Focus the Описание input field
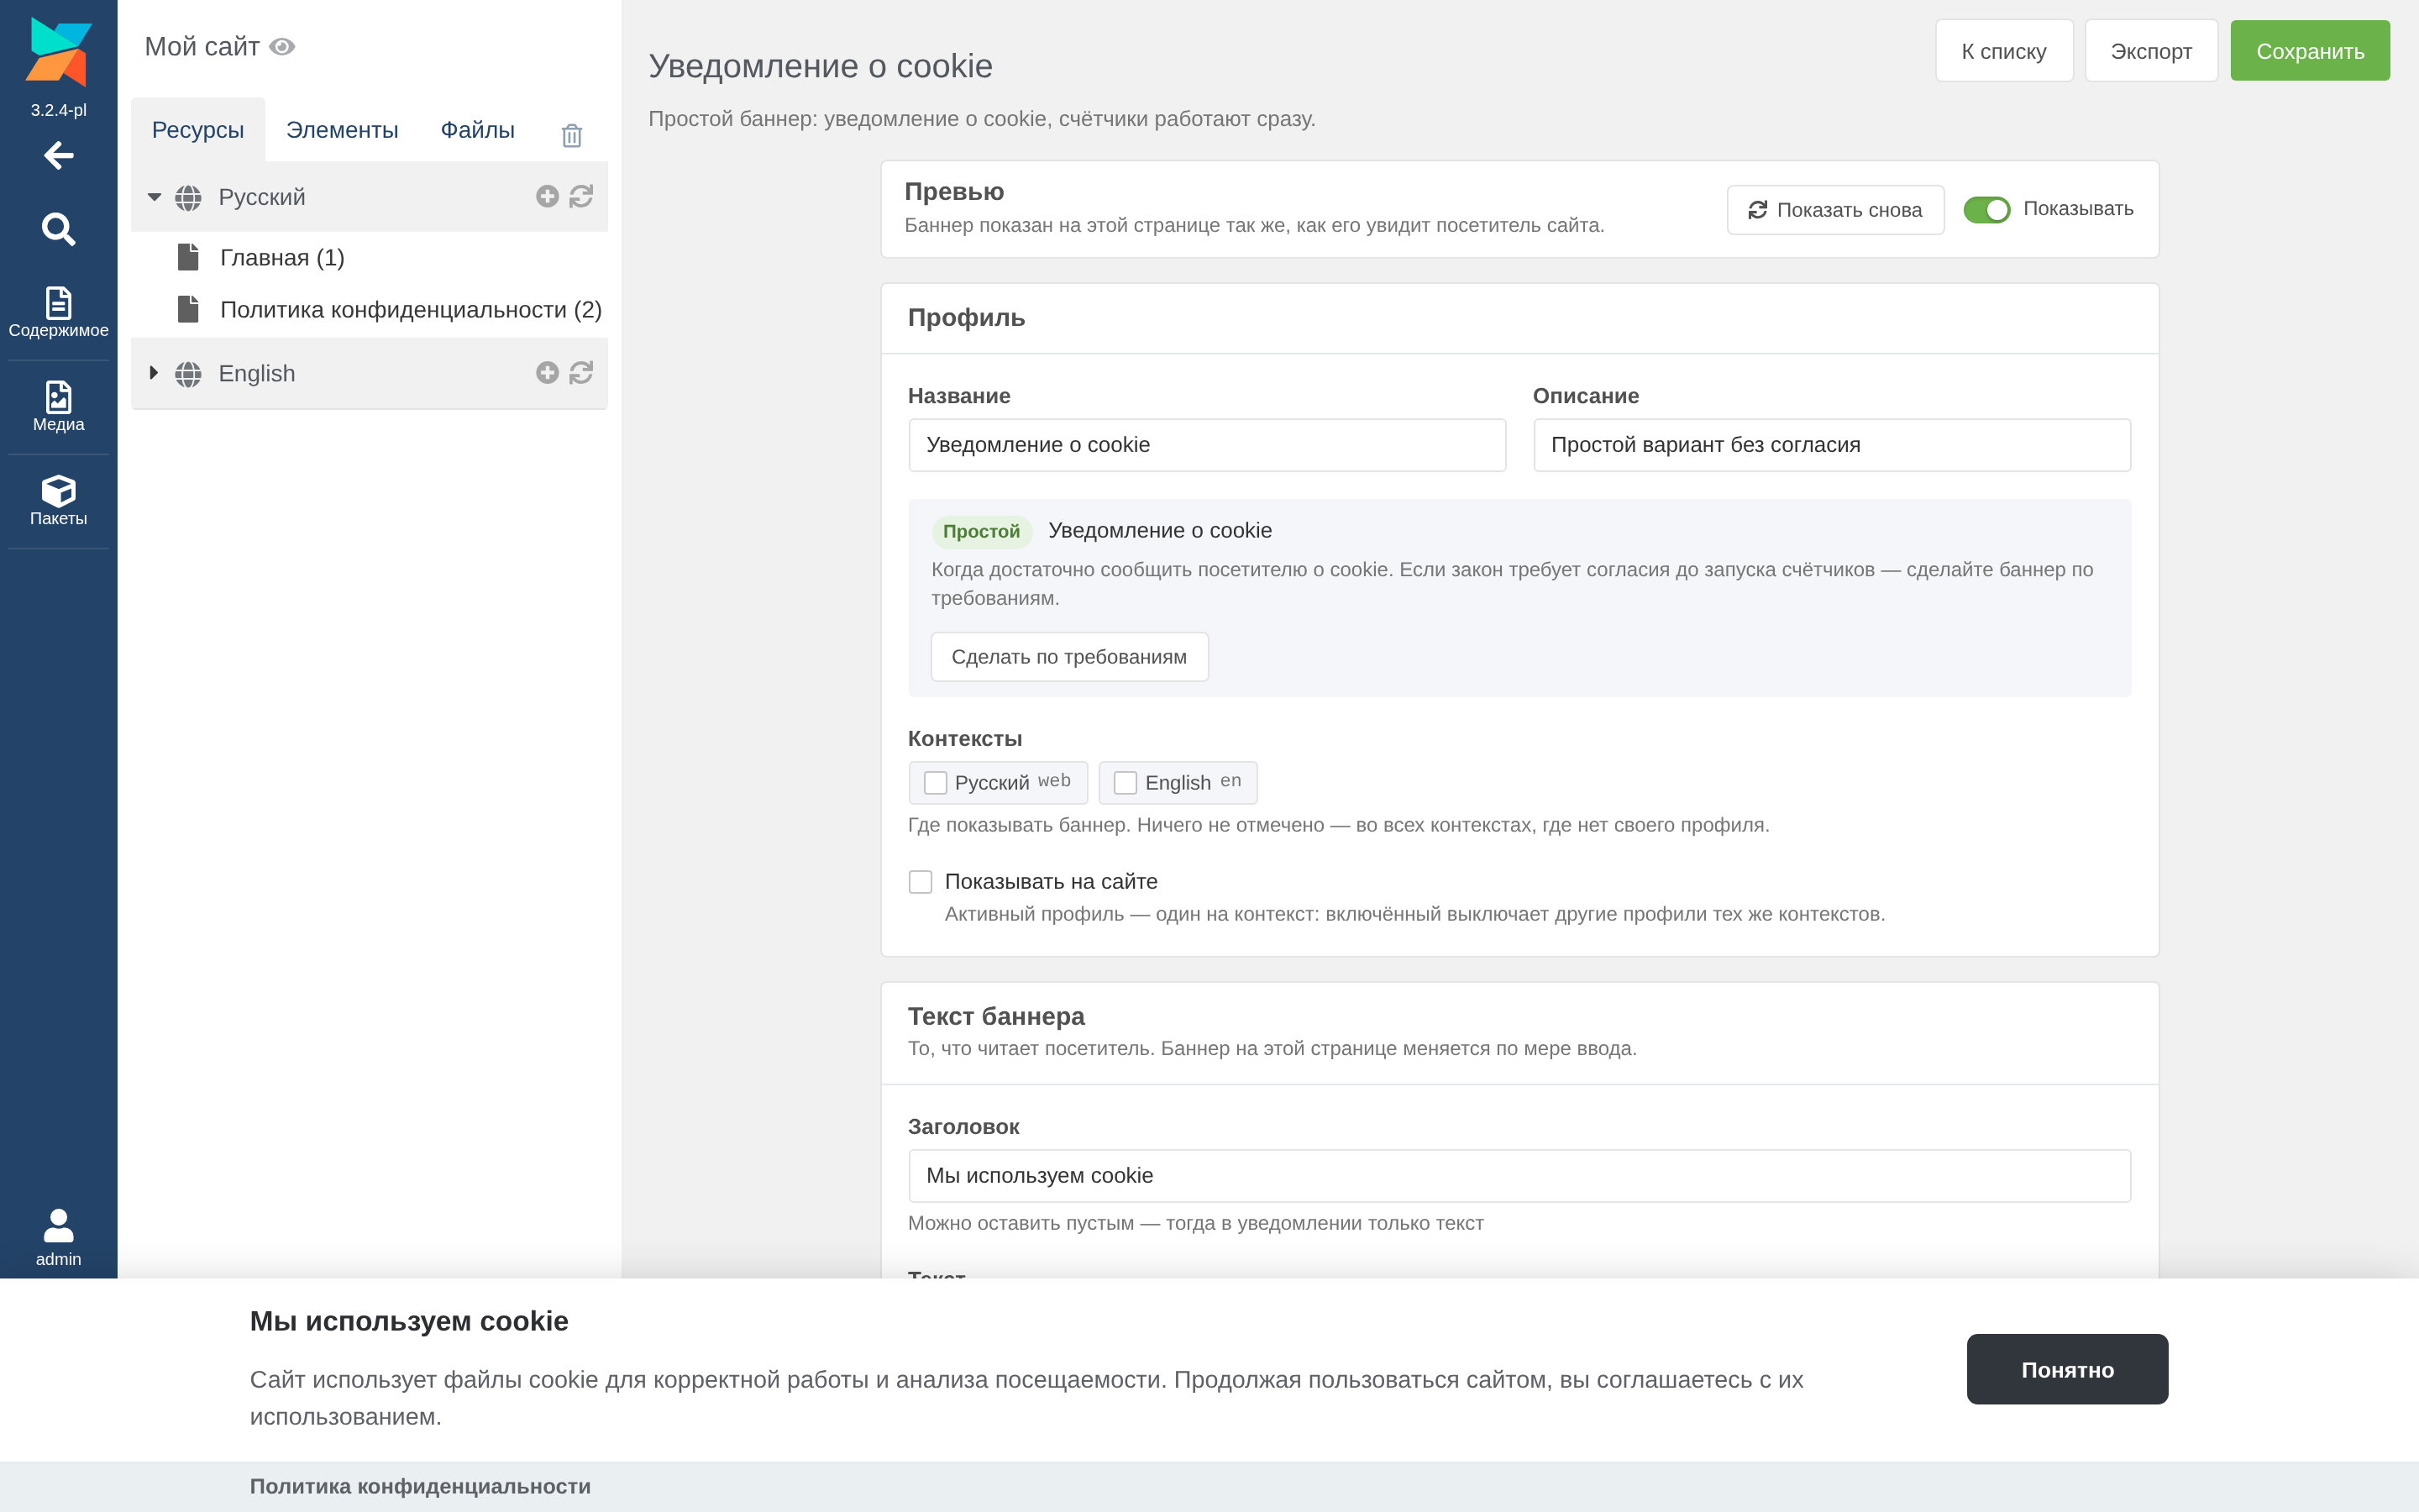Viewport: 2419px width, 1512px height. 1831,445
